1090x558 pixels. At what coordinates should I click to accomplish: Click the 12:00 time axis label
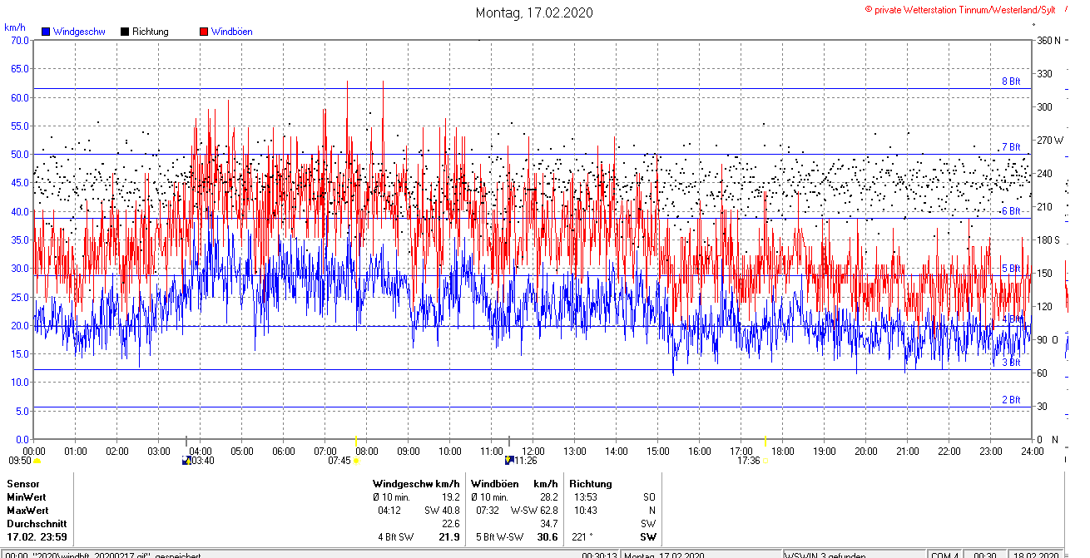(x=533, y=452)
